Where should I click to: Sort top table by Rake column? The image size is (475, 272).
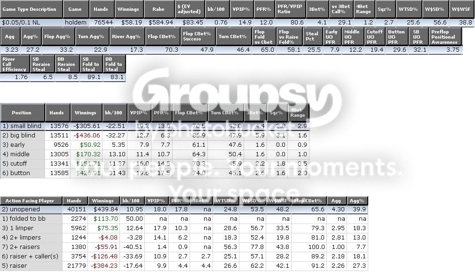tap(158, 9)
